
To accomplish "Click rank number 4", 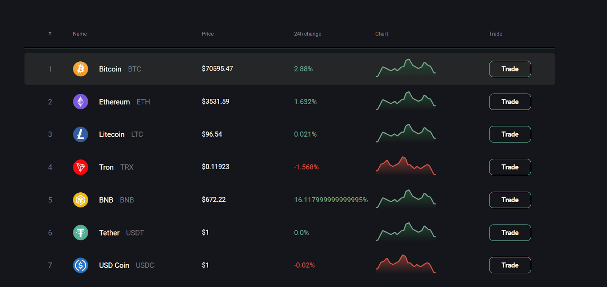I will click(x=50, y=167).
